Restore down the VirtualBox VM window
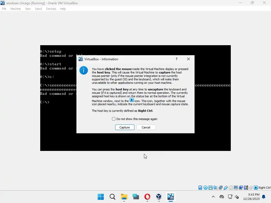 252,3
